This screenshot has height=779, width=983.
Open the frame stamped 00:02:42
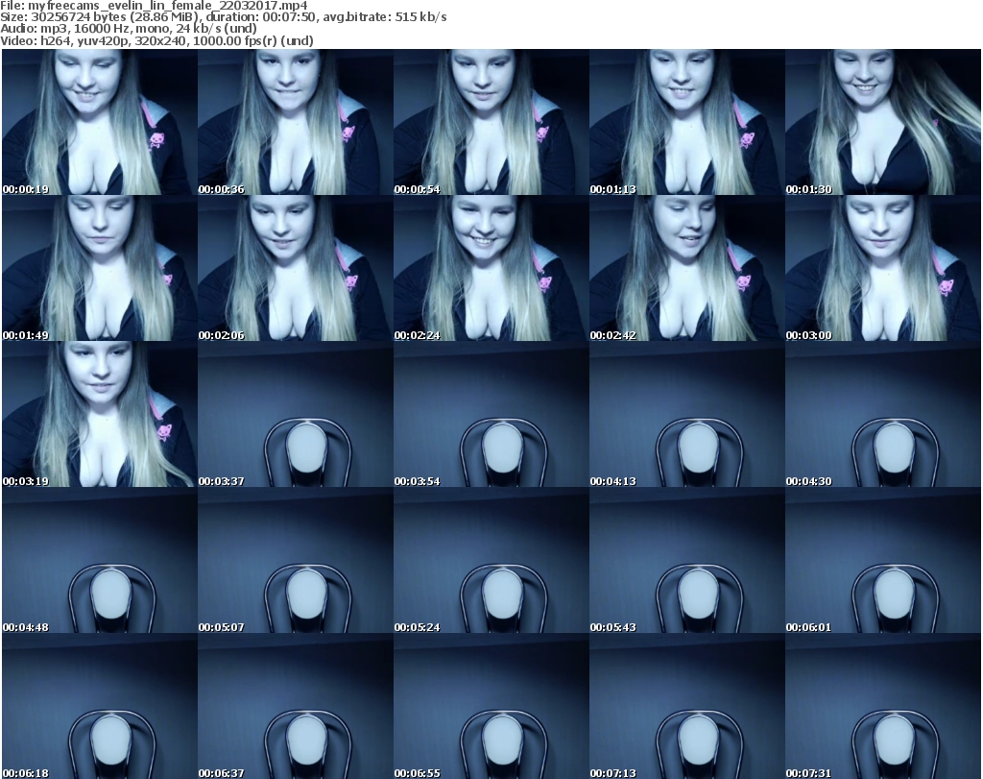pyautogui.click(x=687, y=268)
